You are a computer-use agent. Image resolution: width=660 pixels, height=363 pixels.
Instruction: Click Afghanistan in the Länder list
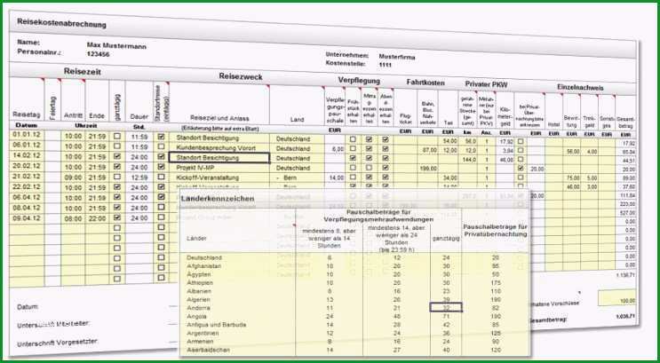tap(203, 266)
